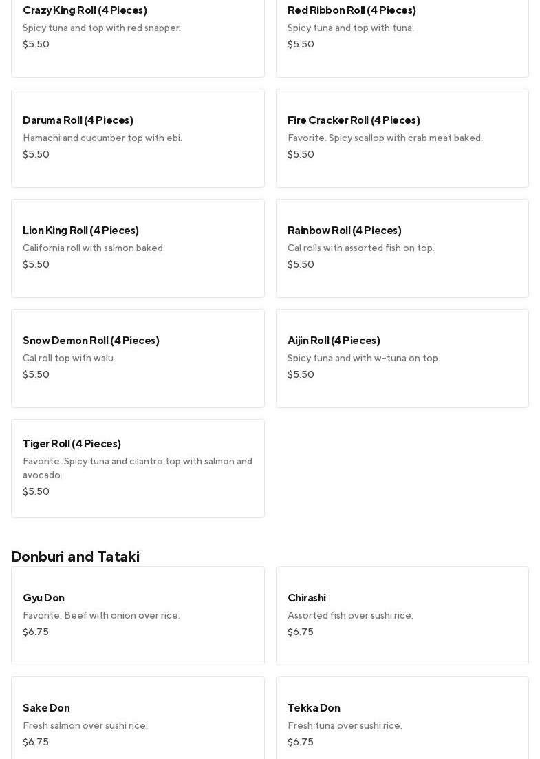Click the Donburi and Tataki section heading
The height and width of the screenshot is (759, 540).
[76, 556]
